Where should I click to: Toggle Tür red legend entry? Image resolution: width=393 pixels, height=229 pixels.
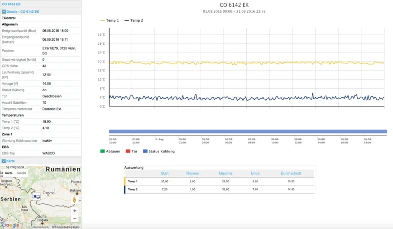point(132,151)
